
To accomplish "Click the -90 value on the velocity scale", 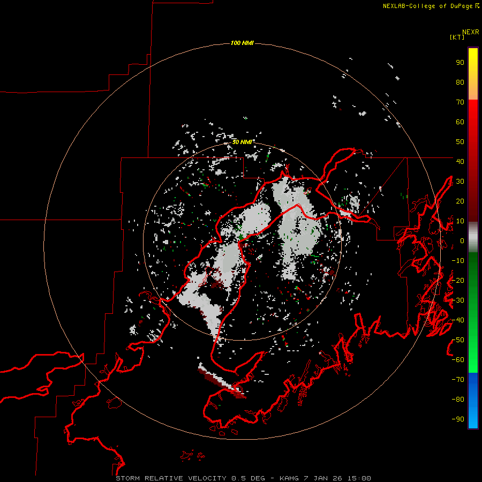I will coord(458,419).
